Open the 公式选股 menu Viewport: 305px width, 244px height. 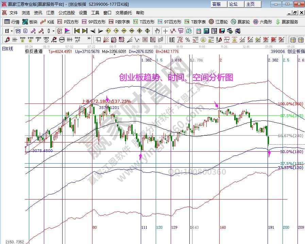[67, 13]
